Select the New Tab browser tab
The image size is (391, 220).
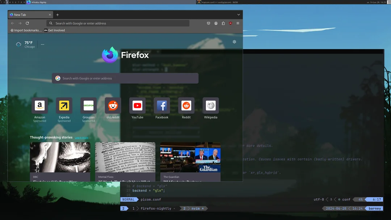[x=30, y=15]
